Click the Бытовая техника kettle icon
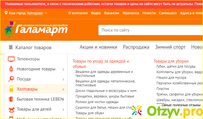The width and height of the screenshot is (203, 119). 11,99
